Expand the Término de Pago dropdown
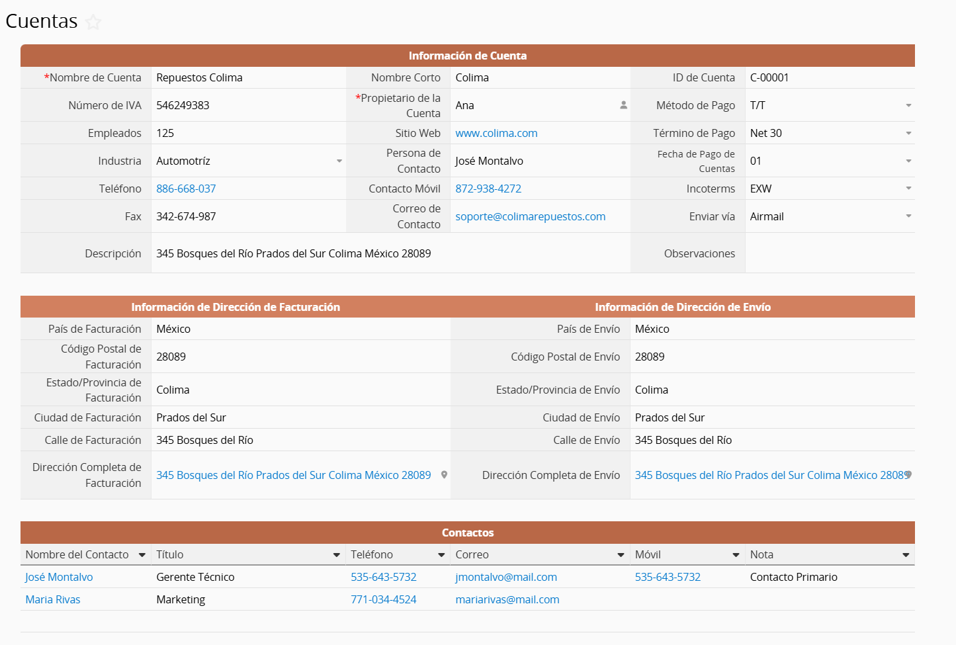This screenshot has height=645, width=956. 908,134
